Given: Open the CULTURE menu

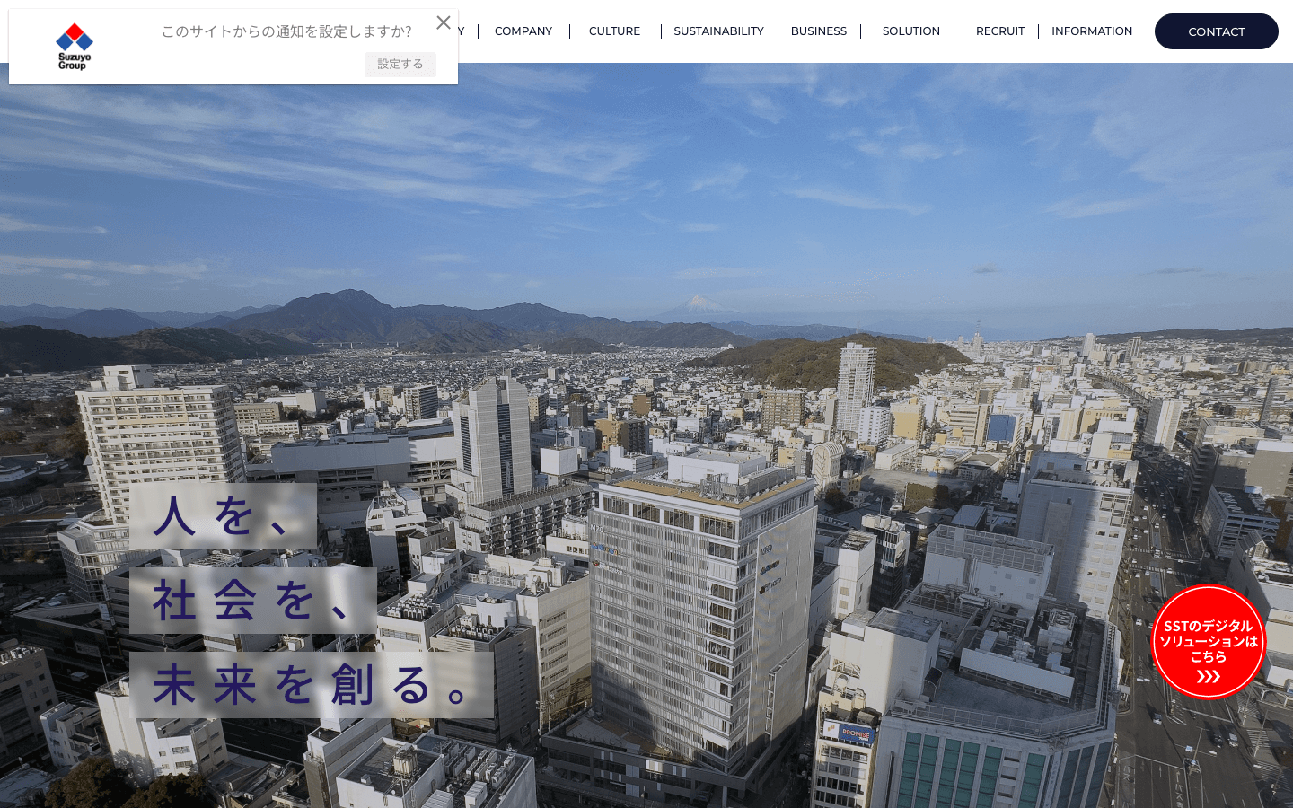Looking at the screenshot, I should [x=615, y=31].
